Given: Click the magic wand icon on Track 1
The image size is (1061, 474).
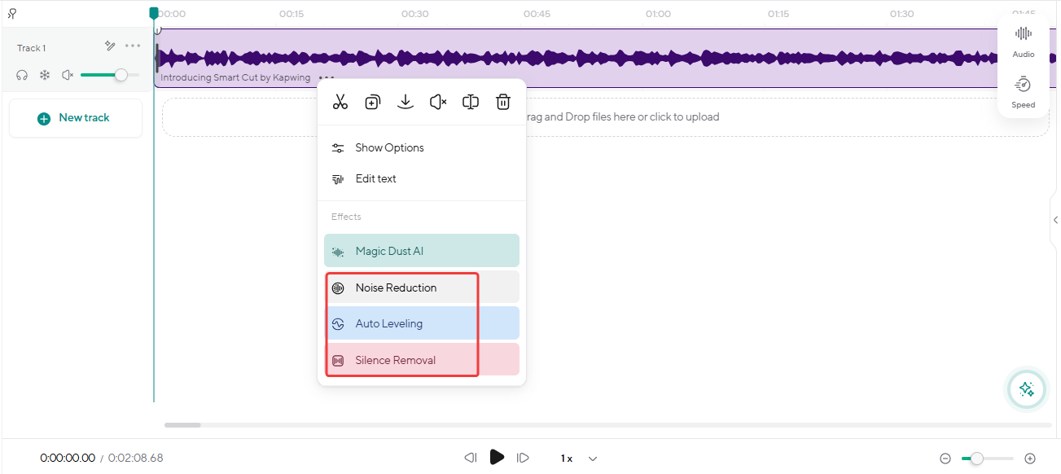Looking at the screenshot, I should tap(110, 46).
